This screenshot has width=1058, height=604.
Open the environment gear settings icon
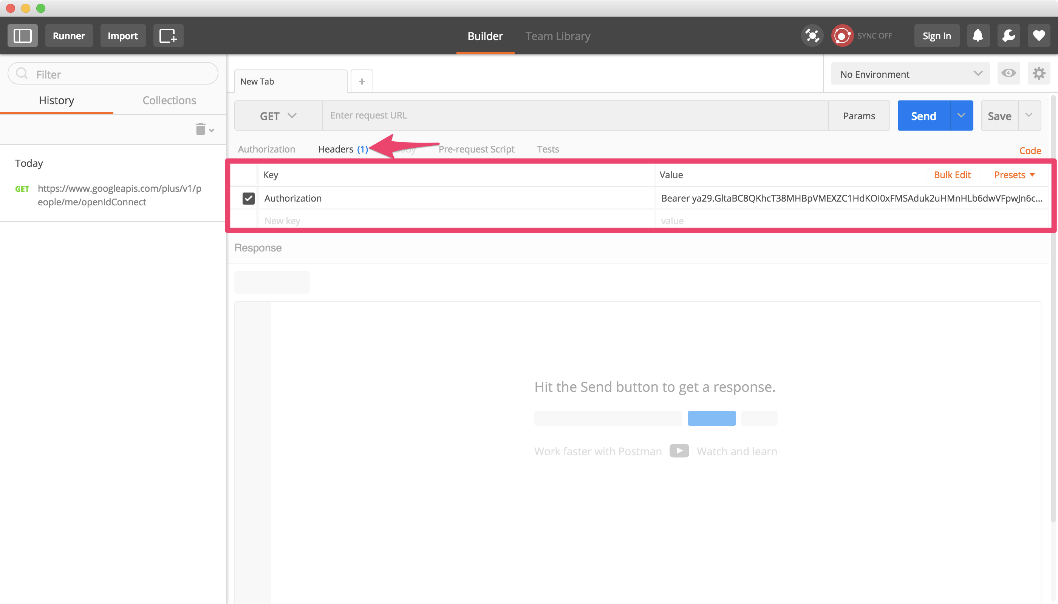click(1039, 74)
